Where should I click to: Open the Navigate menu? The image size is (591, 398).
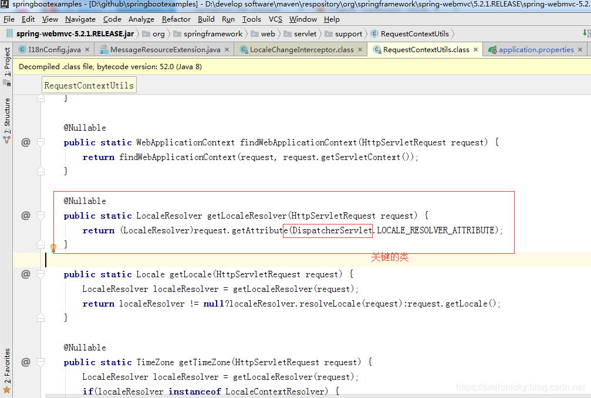[80, 19]
